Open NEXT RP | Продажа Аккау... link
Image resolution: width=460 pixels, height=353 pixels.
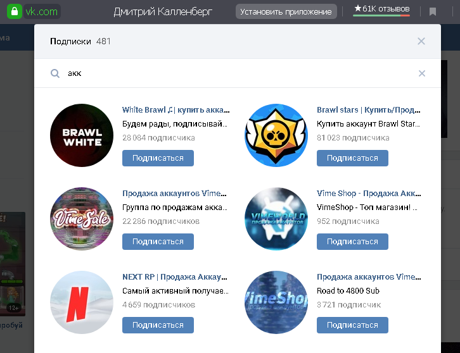174,277
